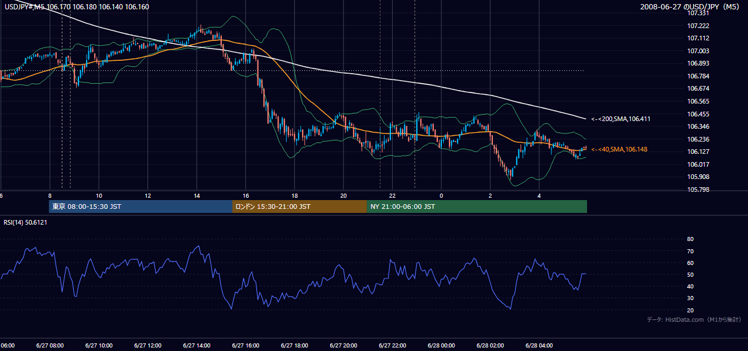Click the 6/27 20:00 time axis label
The image size is (748, 351).
click(x=343, y=345)
